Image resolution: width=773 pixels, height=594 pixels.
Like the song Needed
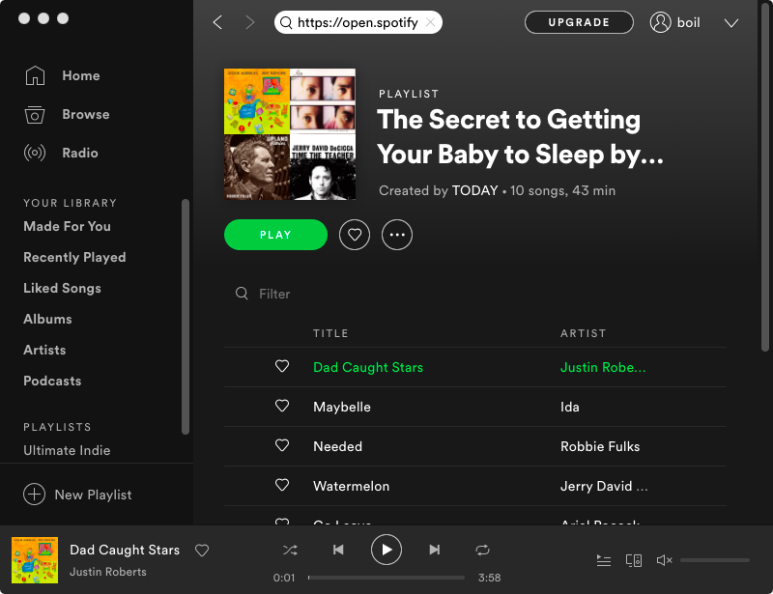coord(282,445)
